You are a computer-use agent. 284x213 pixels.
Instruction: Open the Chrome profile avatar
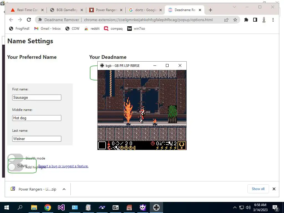click(264, 20)
